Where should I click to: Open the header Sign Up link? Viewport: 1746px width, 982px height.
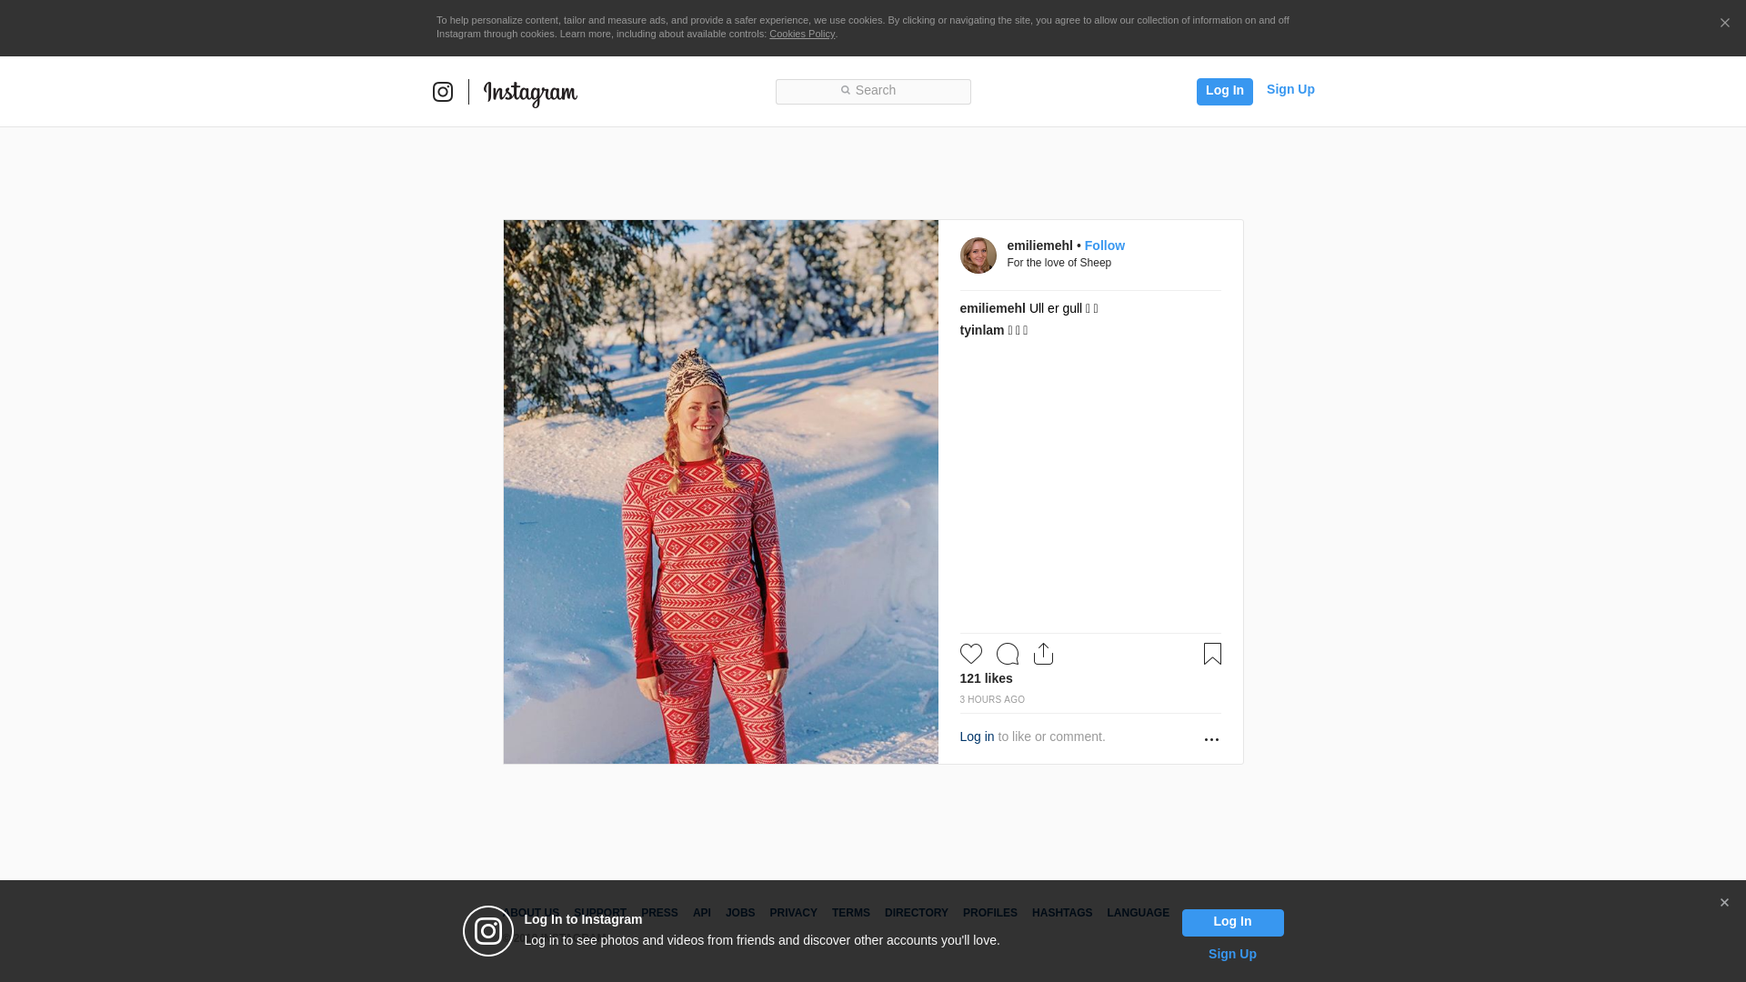pos(1290,89)
